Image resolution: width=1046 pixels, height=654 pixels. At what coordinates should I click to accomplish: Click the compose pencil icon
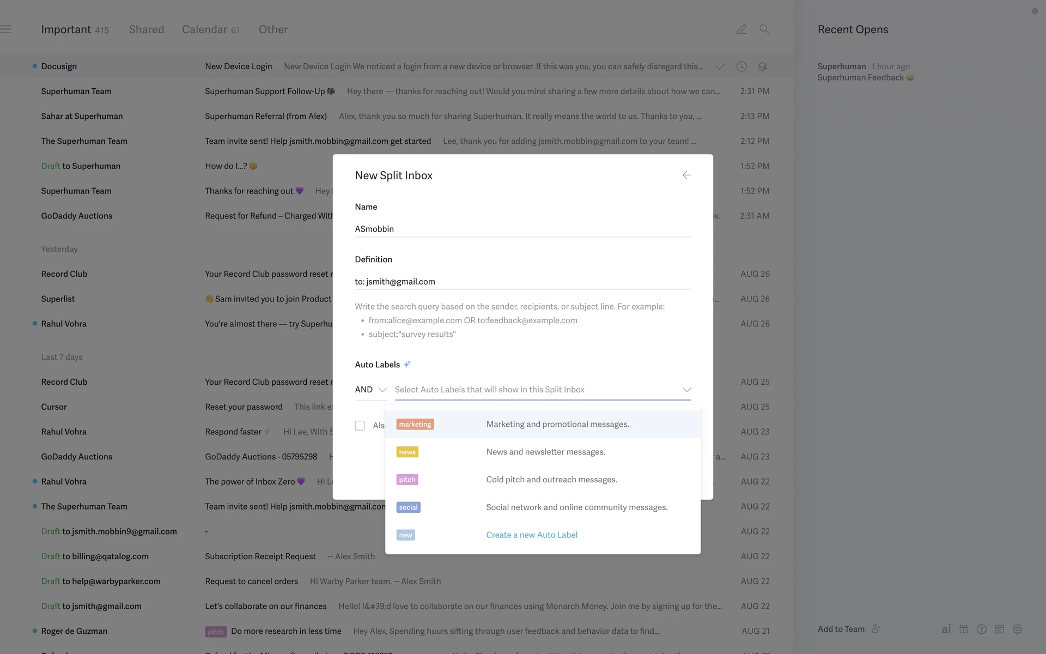coord(741,29)
